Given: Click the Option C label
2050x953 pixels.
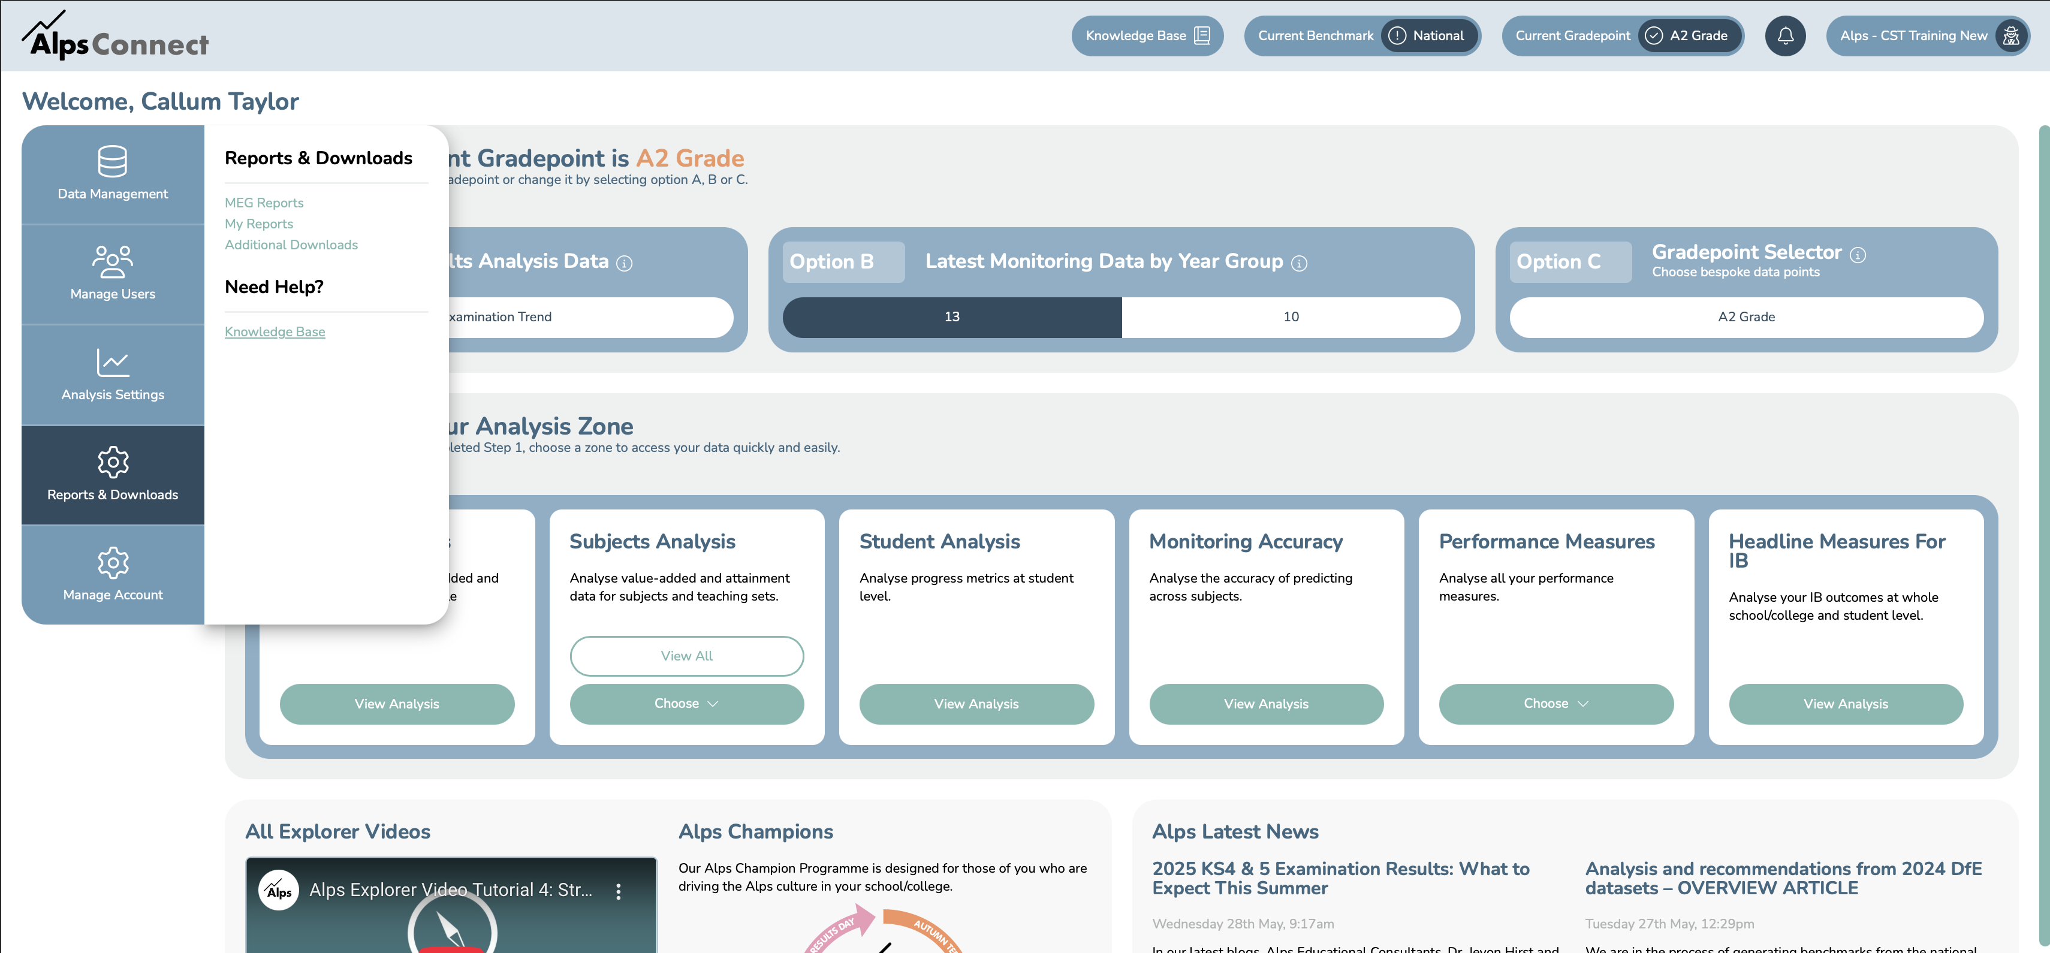Looking at the screenshot, I should point(1570,262).
